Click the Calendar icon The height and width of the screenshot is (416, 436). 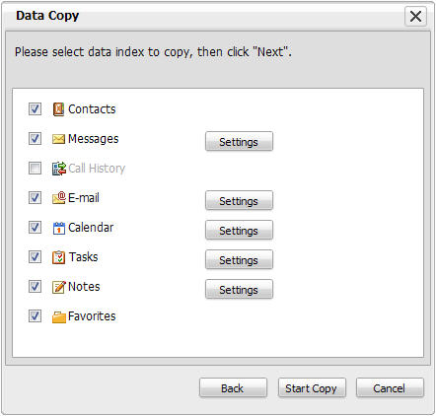[x=59, y=228]
